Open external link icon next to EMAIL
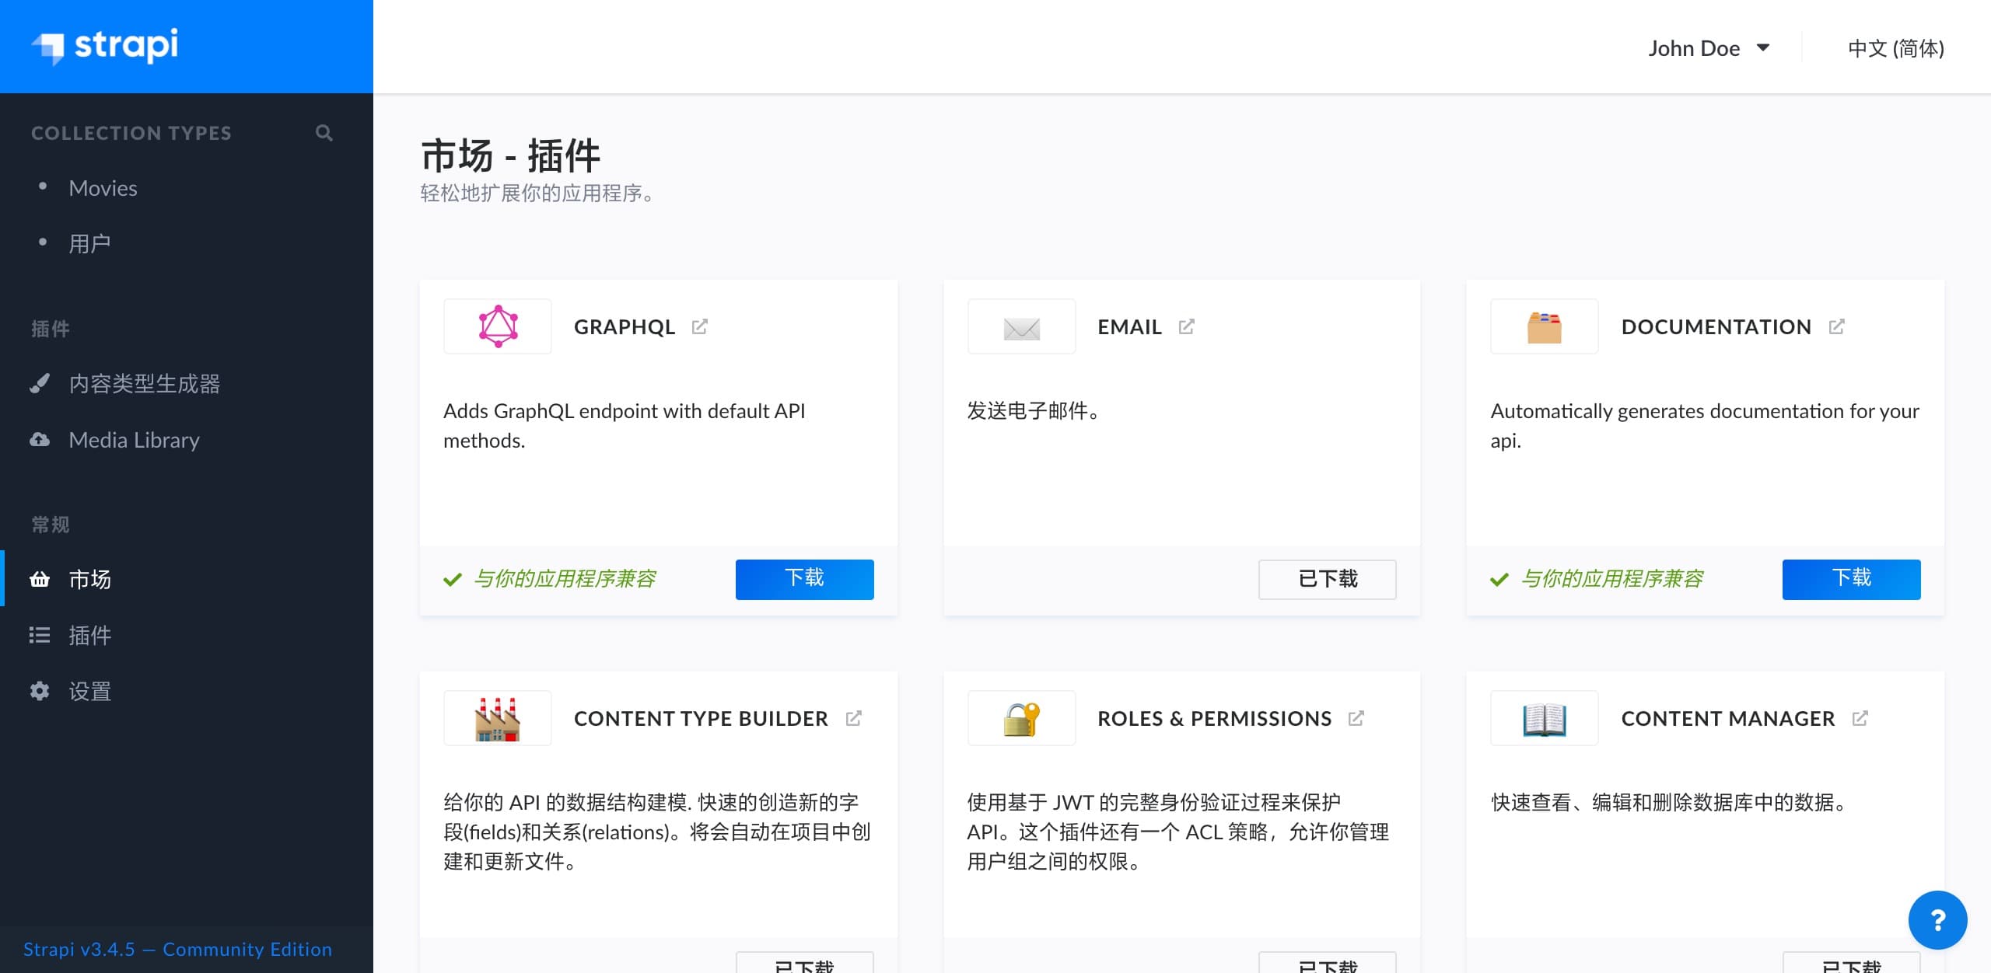 coord(1186,326)
